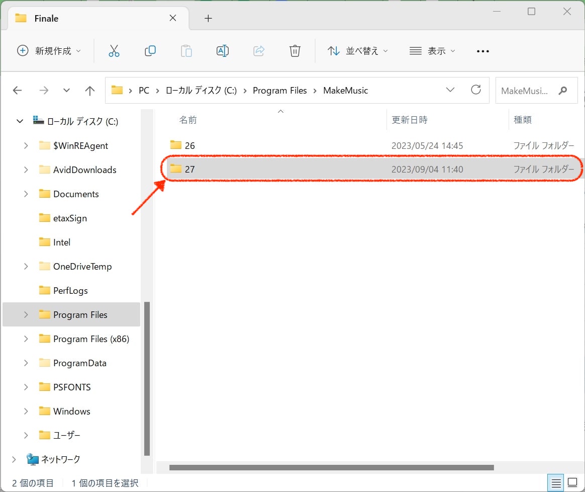The image size is (585, 492).
Task: Click date 2023/05/24 14:45
Action: pos(427,145)
